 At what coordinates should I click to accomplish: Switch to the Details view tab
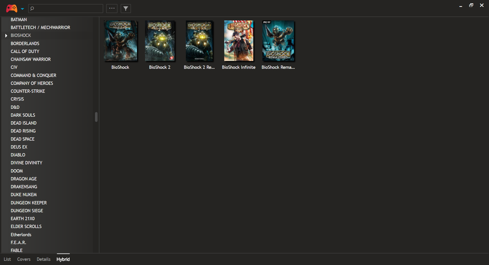click(x=44, y=259)
